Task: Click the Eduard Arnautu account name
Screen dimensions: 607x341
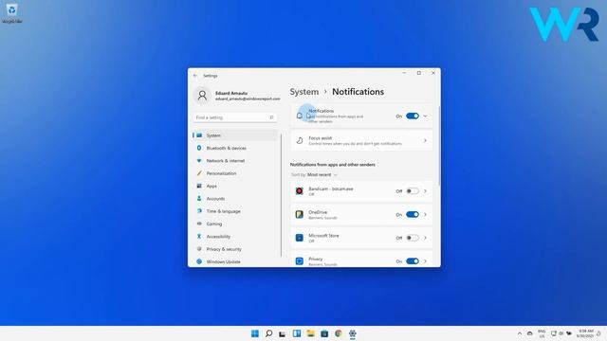Action: pyautogui.click(x=231, y=93)
